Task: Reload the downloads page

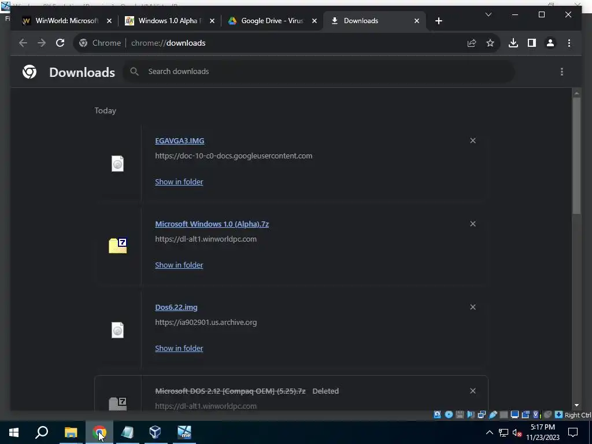Action: tap(60, 43)
